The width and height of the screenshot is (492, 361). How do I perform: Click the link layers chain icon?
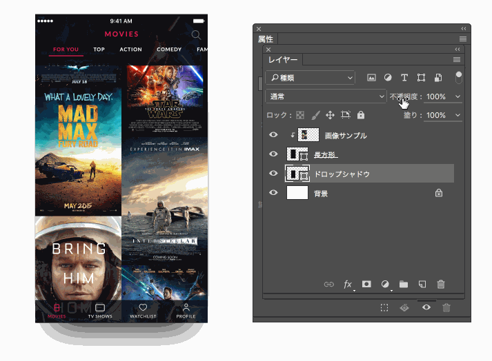329,285
